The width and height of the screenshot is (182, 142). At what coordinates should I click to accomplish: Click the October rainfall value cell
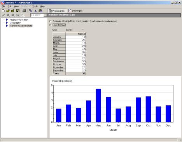click(x=76, y=65)
